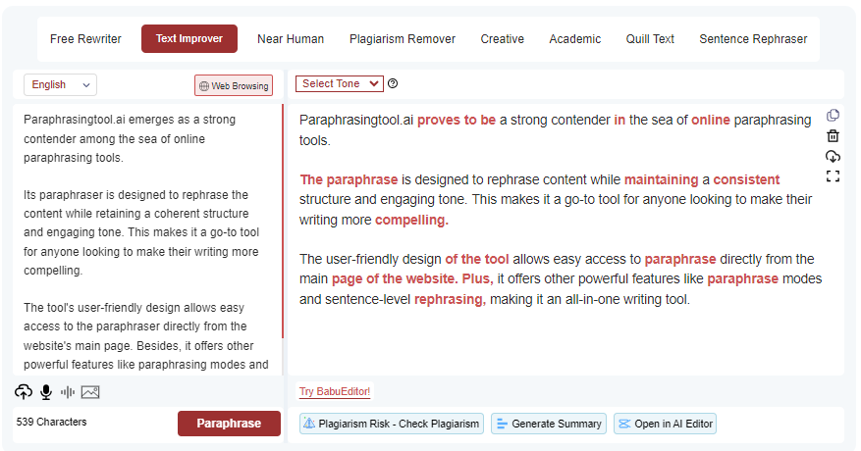Upload a file using cloud upload icon
This screenshot has width=861, height=451.
tap(23, 392)
